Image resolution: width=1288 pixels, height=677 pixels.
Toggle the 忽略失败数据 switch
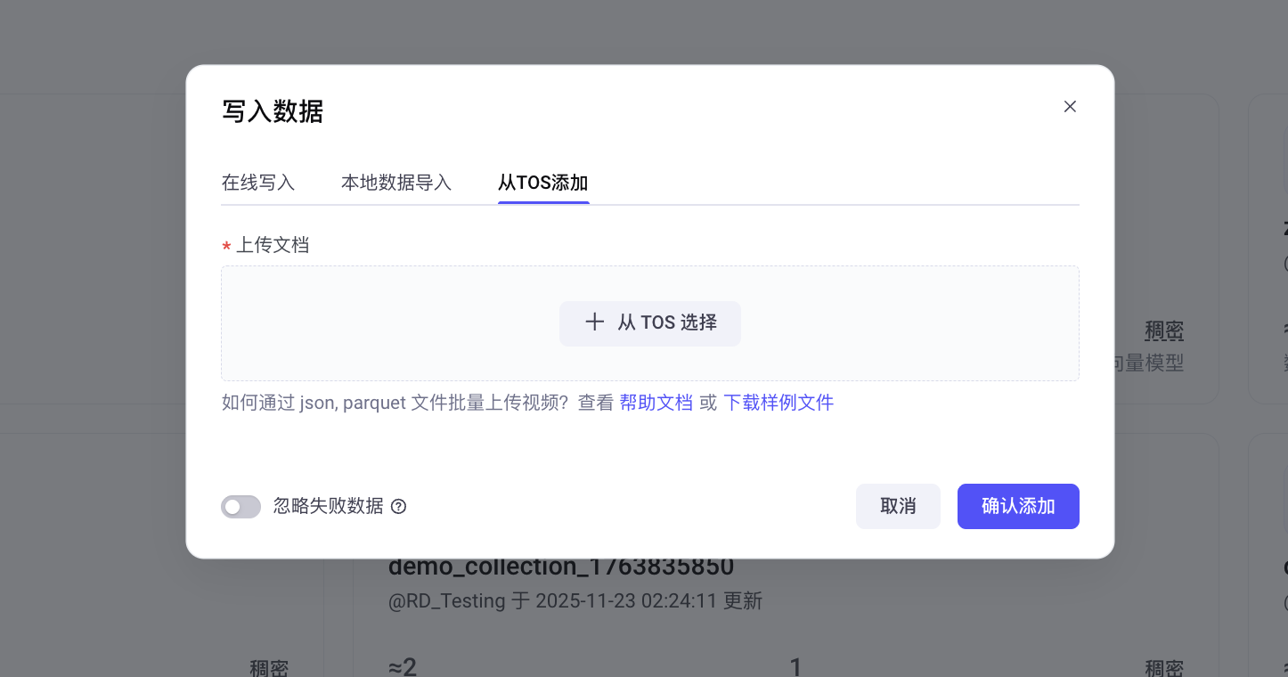pyautogui.click(x=240, y=507)
